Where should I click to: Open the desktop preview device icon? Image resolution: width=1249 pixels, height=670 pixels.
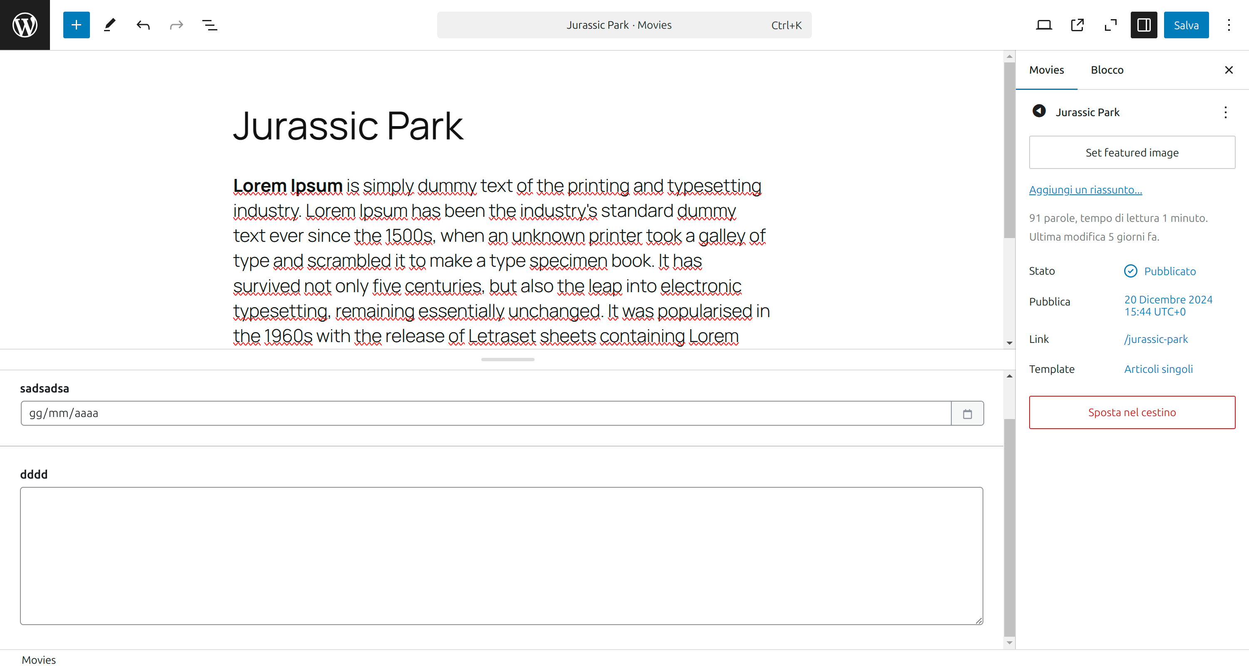tap(1043, 25)
